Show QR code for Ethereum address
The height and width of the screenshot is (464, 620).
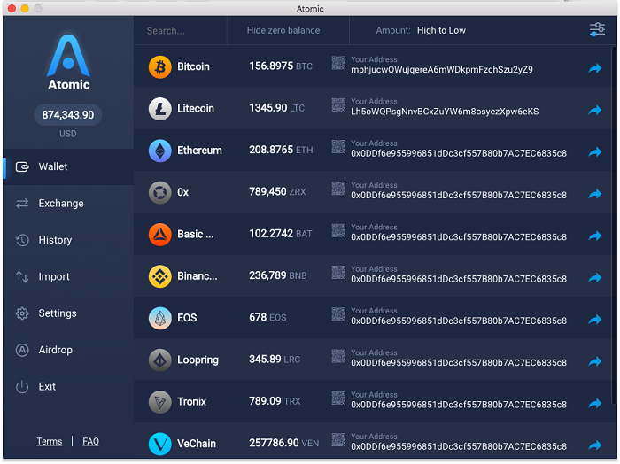point(338,147)
